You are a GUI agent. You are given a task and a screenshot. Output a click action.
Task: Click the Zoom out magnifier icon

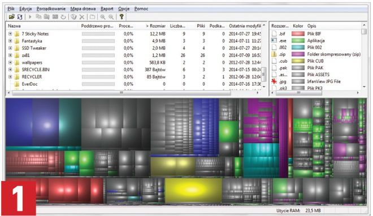coord(111,17)
